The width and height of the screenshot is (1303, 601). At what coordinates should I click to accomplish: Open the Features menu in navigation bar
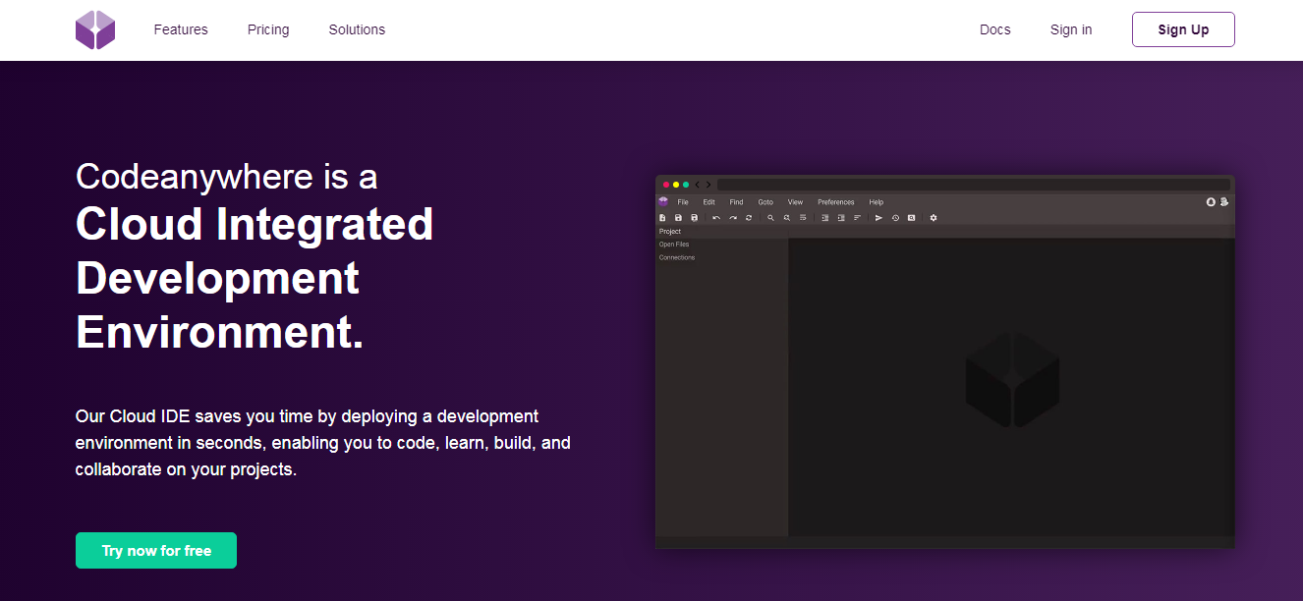coord(181,29)
